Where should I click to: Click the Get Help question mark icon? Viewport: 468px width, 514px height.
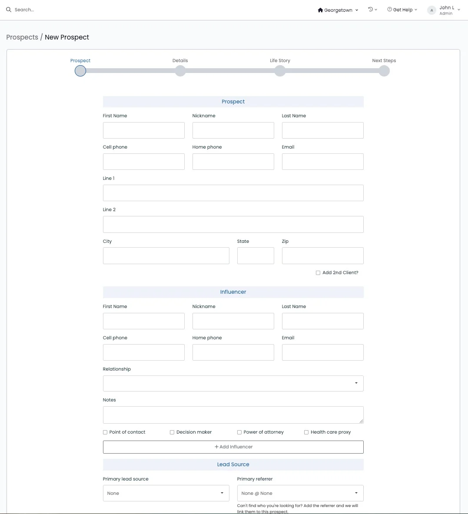pyautogui.click(x=389, y=10)
